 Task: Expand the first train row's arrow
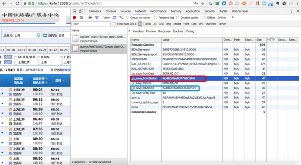point(3,93)
